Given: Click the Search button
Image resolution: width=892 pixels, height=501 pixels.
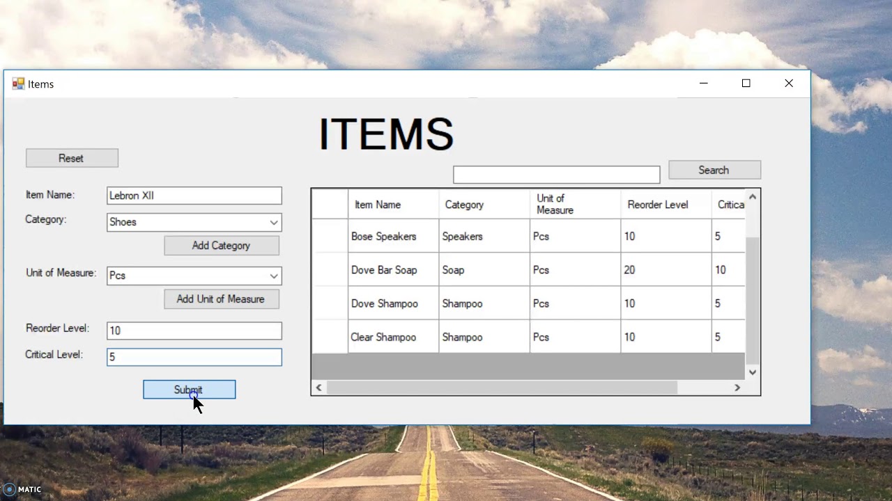Looking at the screenshot, I should (x=714, y=170).
